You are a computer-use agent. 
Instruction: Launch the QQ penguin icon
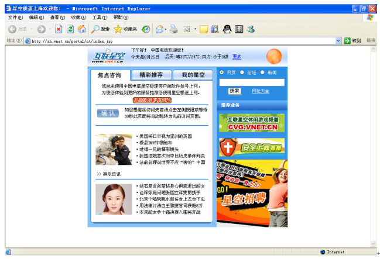(227, 29)
